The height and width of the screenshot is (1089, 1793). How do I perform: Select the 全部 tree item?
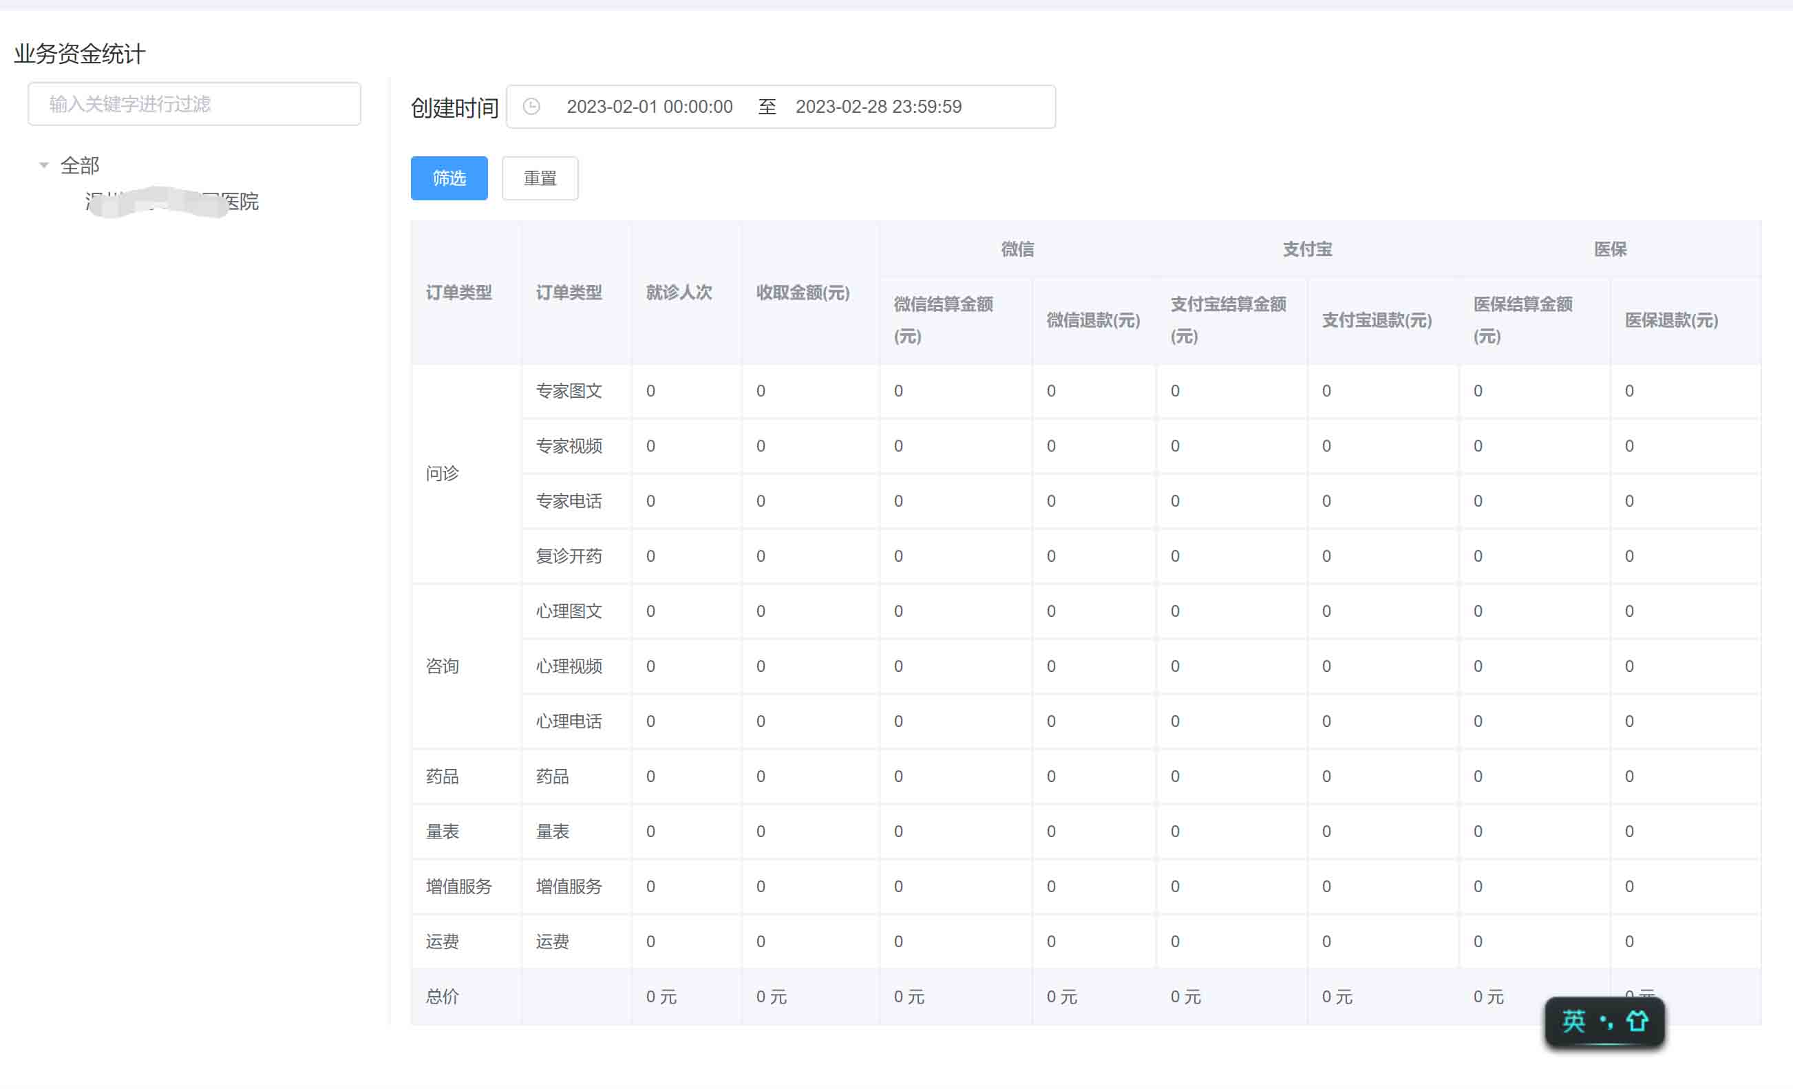[80, 165]
